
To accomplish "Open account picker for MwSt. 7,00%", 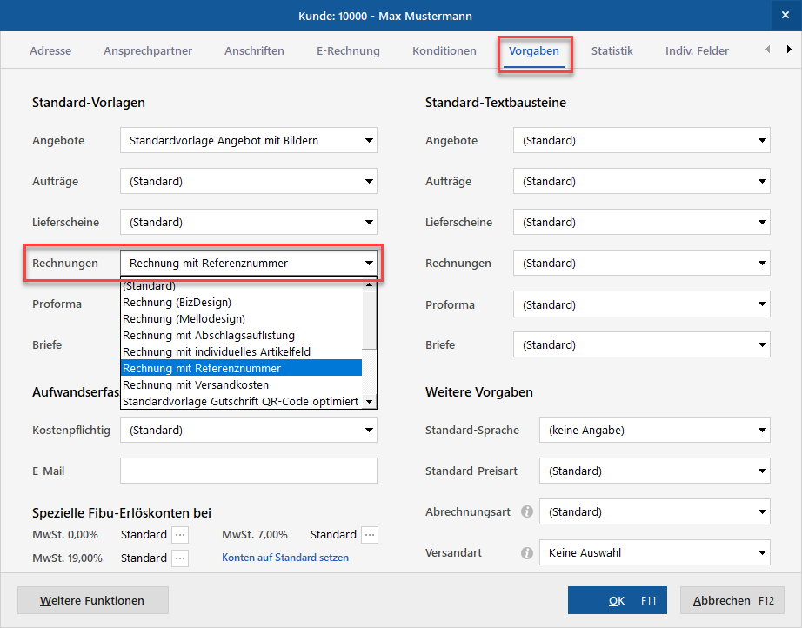I will [370, 535].
